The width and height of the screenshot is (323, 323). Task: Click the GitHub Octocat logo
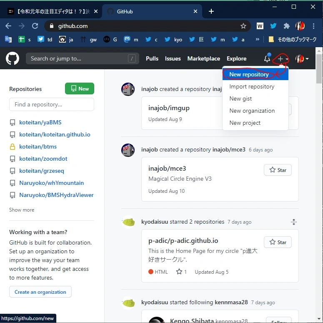tap(13, 58)
